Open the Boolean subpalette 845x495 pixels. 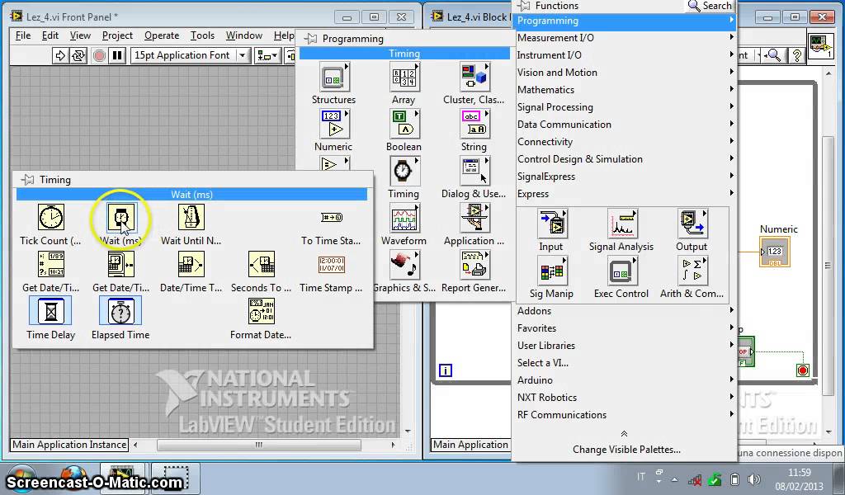(x=404, y=124)
